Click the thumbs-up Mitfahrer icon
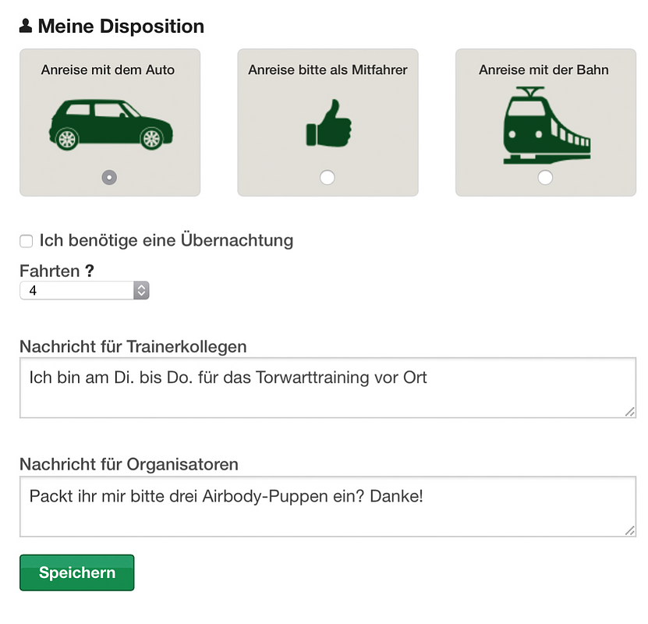The height and width of the screenshot is (624, 648). (328, 122)
